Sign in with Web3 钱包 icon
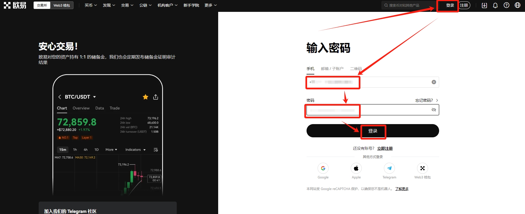 tap(423, 168)
